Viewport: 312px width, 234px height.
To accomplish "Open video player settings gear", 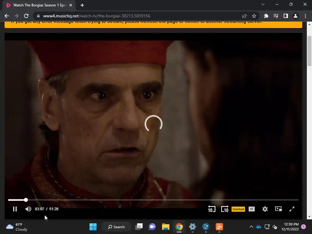I will tap(265, 209).
